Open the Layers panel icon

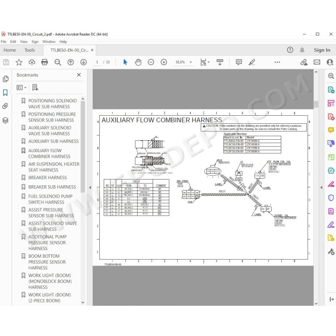coord(5,120)
